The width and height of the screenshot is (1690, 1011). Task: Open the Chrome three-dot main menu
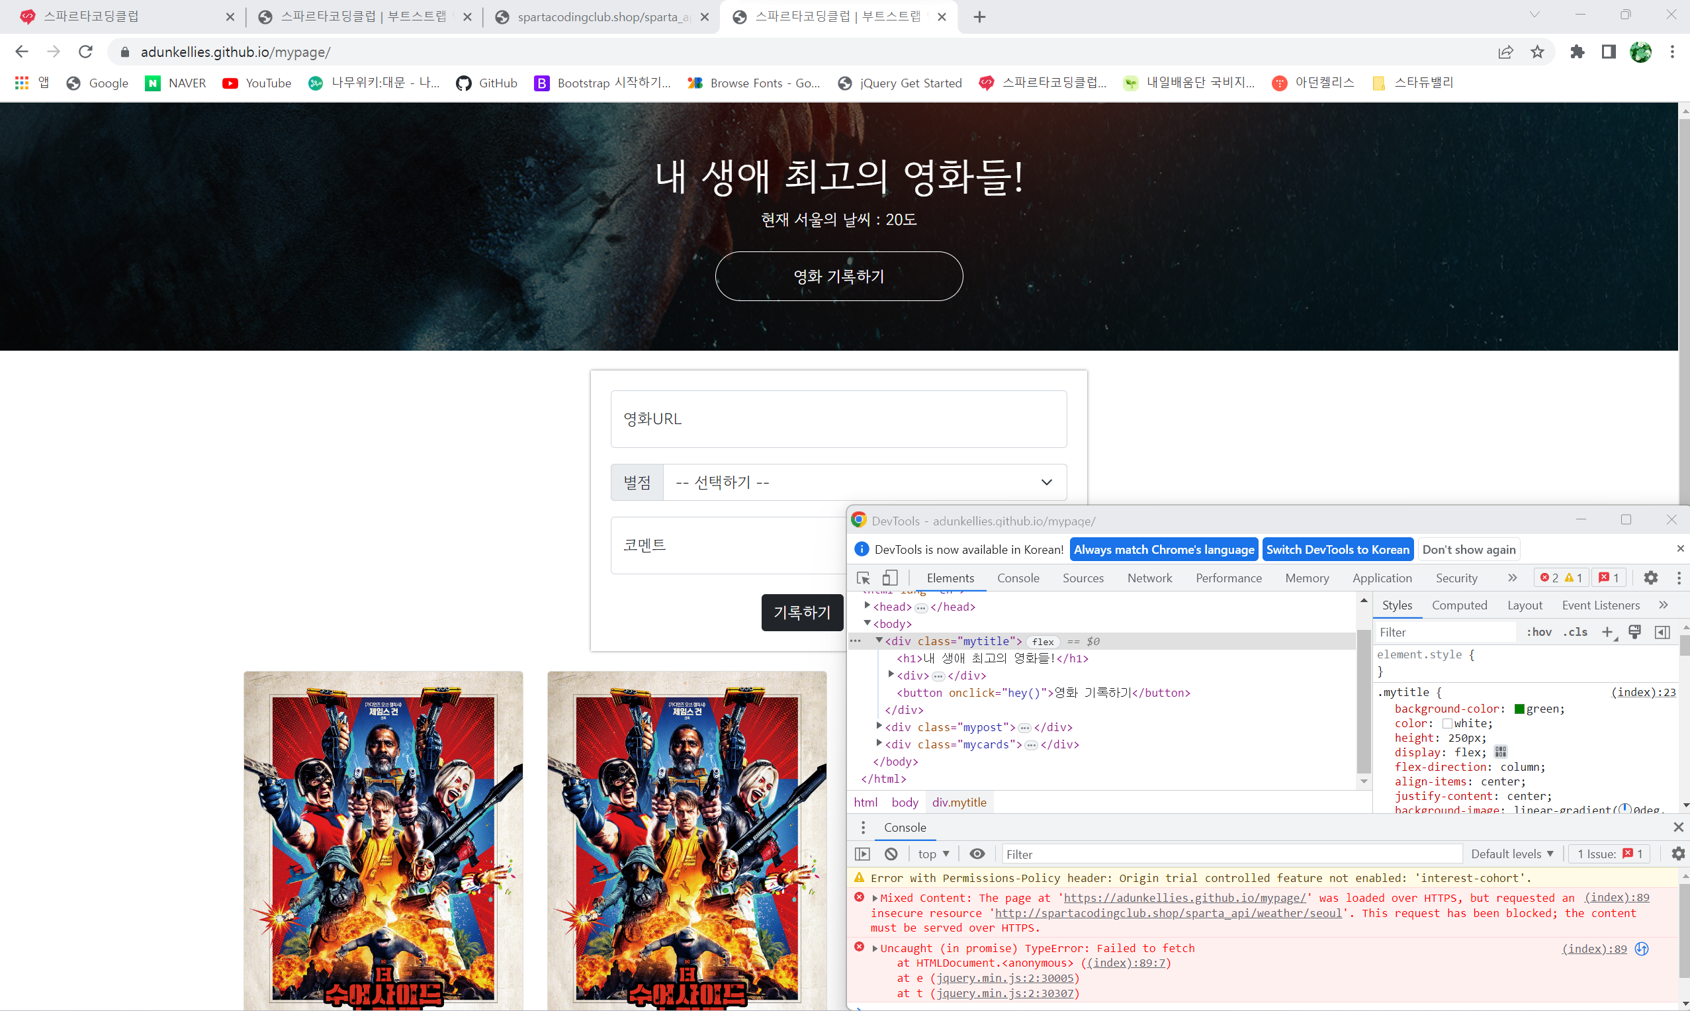pos(1672,52)
